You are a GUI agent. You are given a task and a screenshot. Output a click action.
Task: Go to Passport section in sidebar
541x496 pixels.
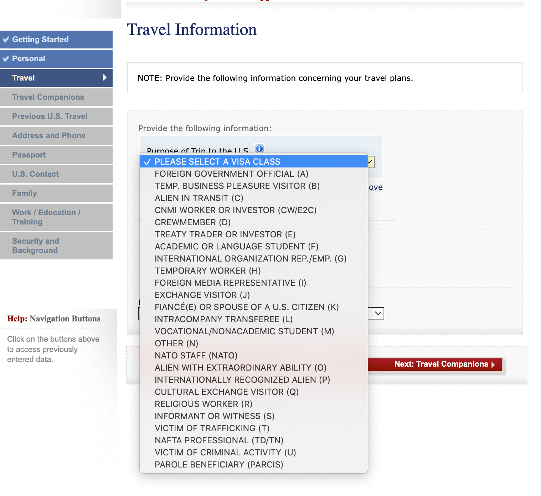pyautogui.click(x=29, y=155)
